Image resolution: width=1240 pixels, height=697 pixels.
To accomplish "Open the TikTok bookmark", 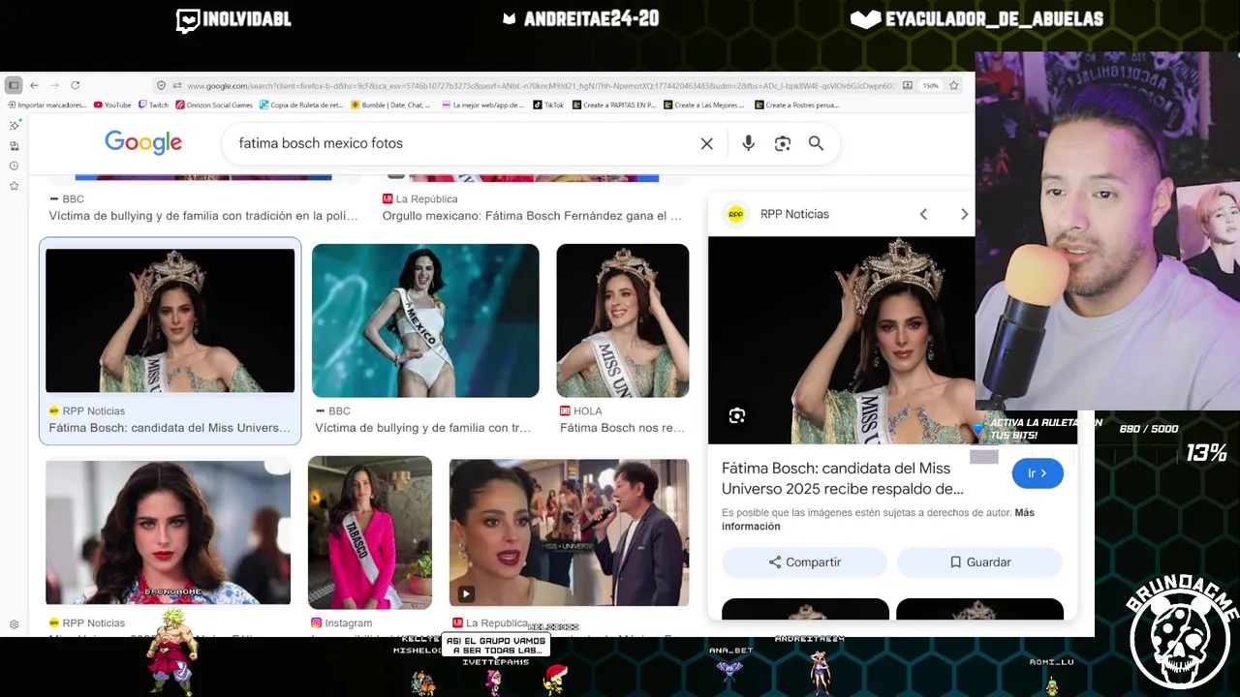I will pyautogui.click(x=548, y=105).
